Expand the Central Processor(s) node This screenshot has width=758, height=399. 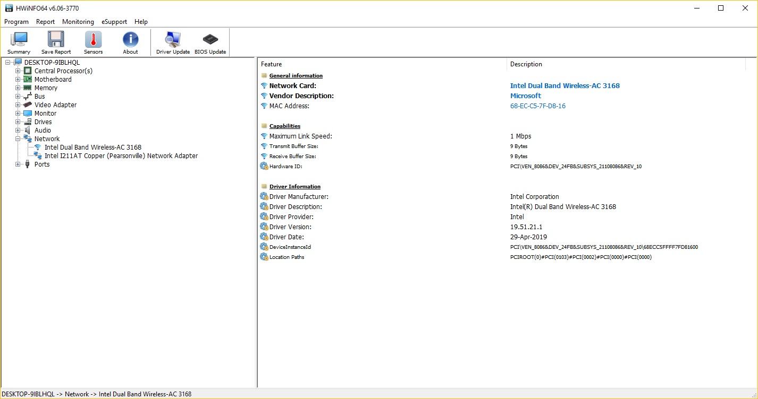(18, 71)
